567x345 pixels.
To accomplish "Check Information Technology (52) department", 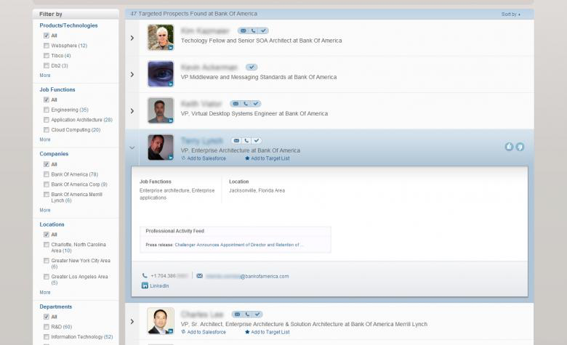I will tap(47, 337).
